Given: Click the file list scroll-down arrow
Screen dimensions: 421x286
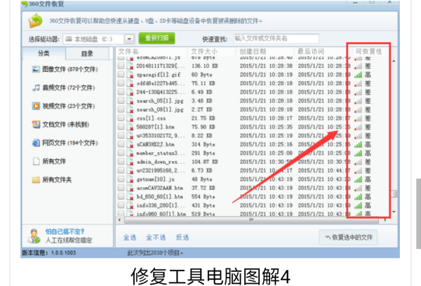Looking at the screenshot, I should click(394, 212).
